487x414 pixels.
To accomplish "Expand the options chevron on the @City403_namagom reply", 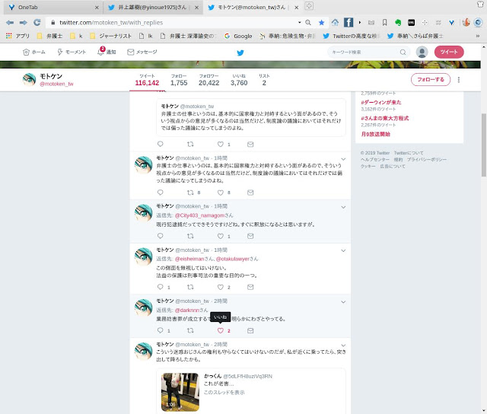I will (x=343, y=207).
